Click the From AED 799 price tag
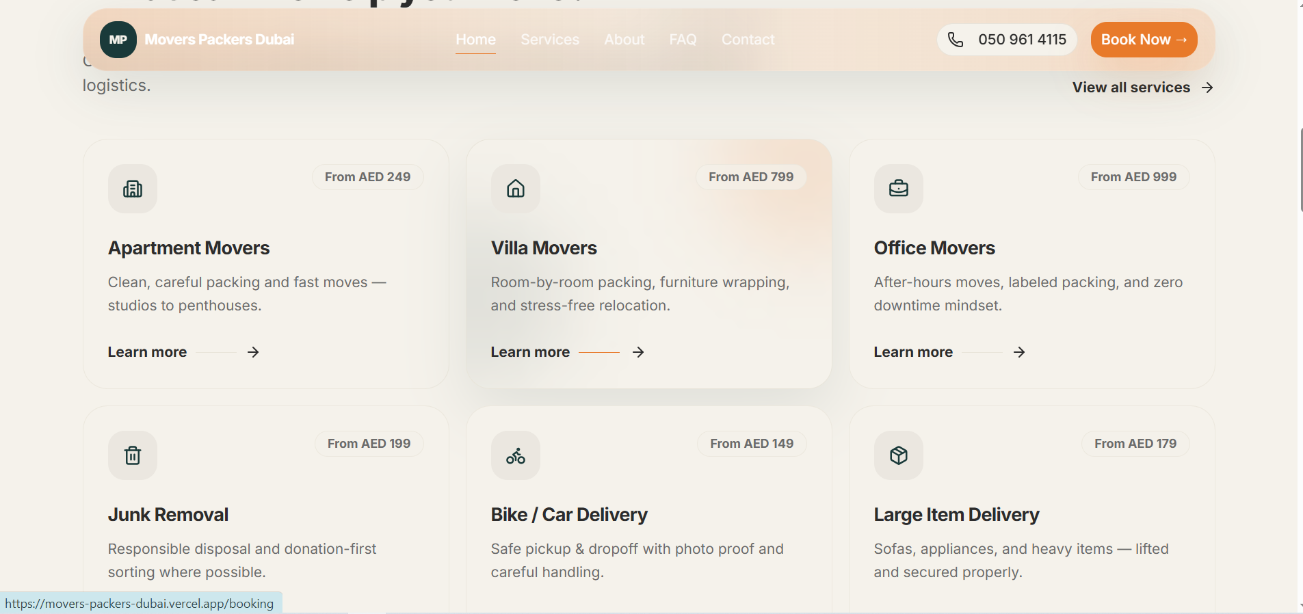 pos(751,177)
